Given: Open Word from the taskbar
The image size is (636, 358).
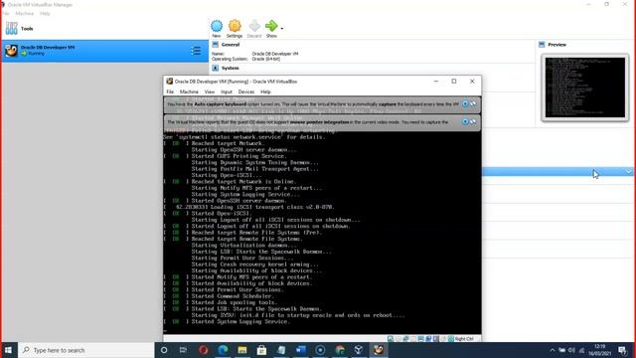Looking at the screenshot, I should pos(300,350).
